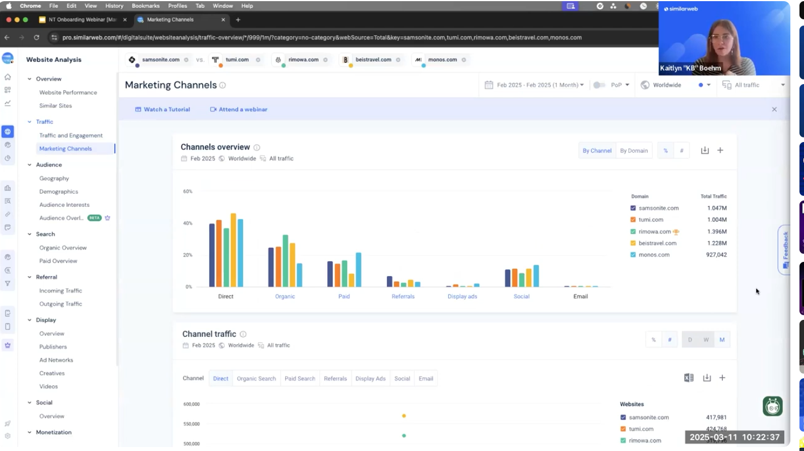Click the Chrome address bar URL

(x=322, y=37)
